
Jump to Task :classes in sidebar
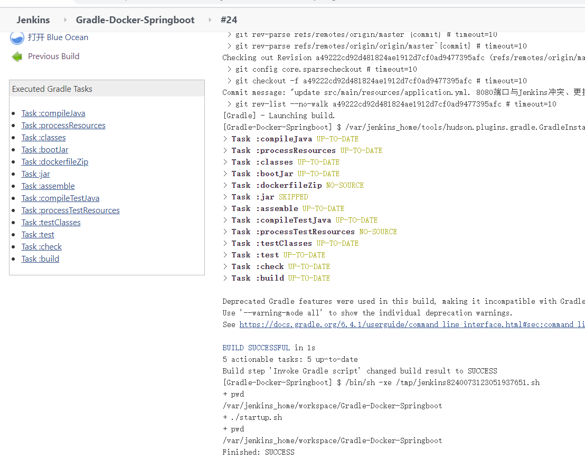click(44, 138)
